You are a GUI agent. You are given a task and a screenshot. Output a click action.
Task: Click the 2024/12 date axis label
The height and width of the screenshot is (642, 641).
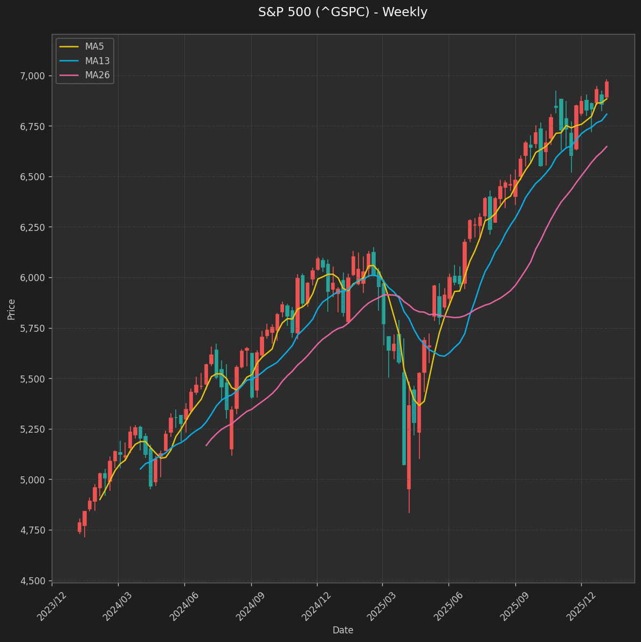coord(316,606)
